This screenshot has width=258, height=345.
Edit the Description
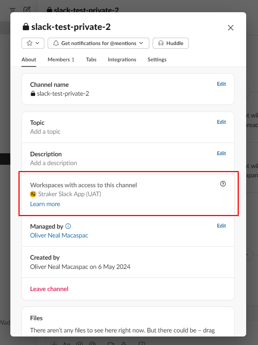click(x=221, y=153)
